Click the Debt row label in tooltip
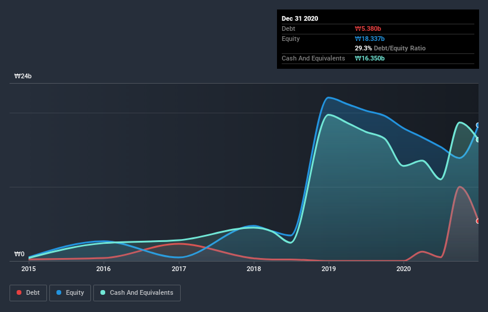The height and width of the screenshot is (312, 488). [x=288, y=28]
